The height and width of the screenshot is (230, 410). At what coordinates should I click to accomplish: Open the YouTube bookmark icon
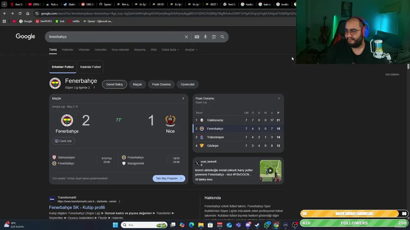point(14,21)
